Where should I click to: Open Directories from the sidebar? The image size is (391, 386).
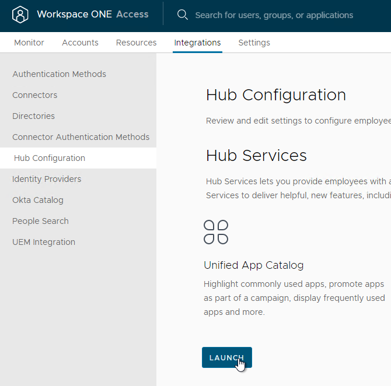(33, 116)
